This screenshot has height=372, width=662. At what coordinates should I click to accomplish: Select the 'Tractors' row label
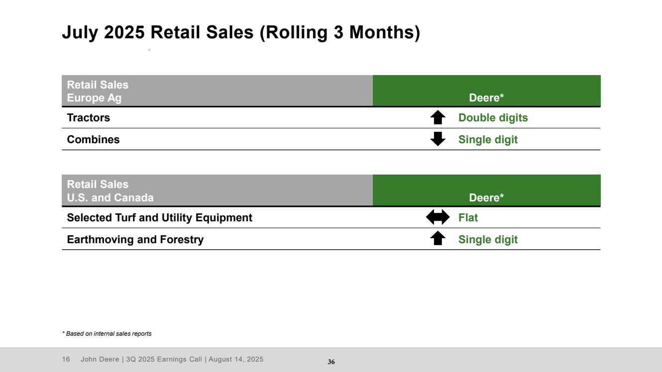tap(89, 118)
